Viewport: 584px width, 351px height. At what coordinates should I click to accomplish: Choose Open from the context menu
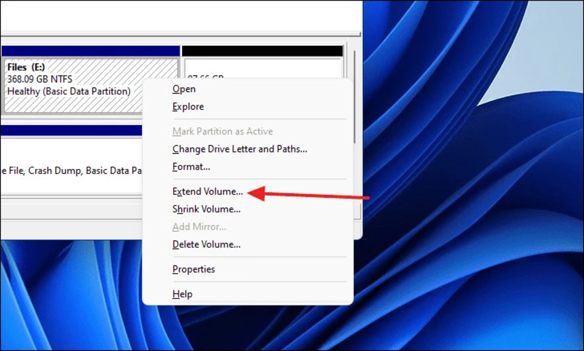pos(184,89)
